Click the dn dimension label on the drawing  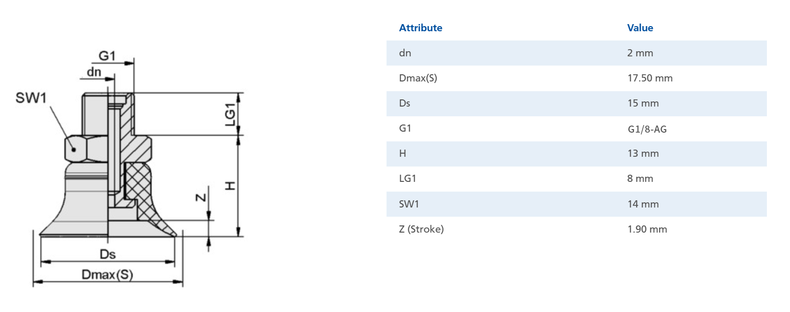[94, 72]
